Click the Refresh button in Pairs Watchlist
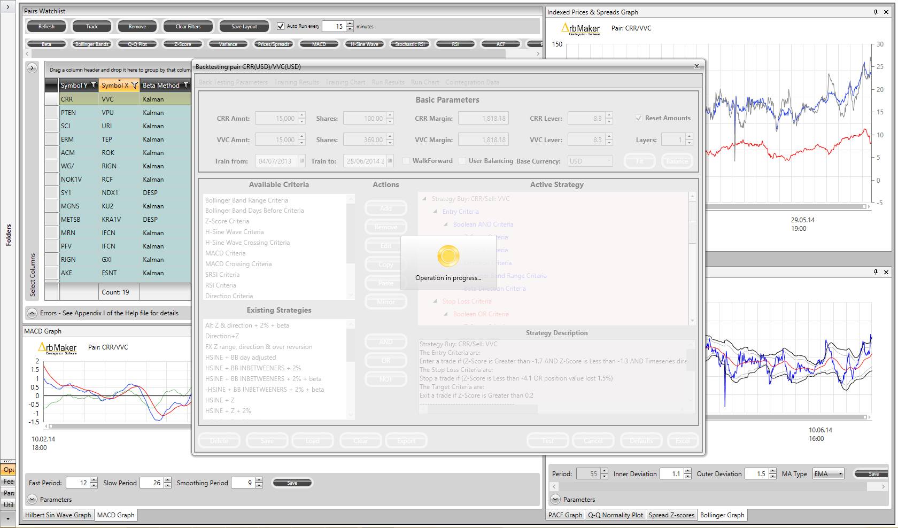The width and height of the screenshot is (898, 528). [x=47, y=26]
